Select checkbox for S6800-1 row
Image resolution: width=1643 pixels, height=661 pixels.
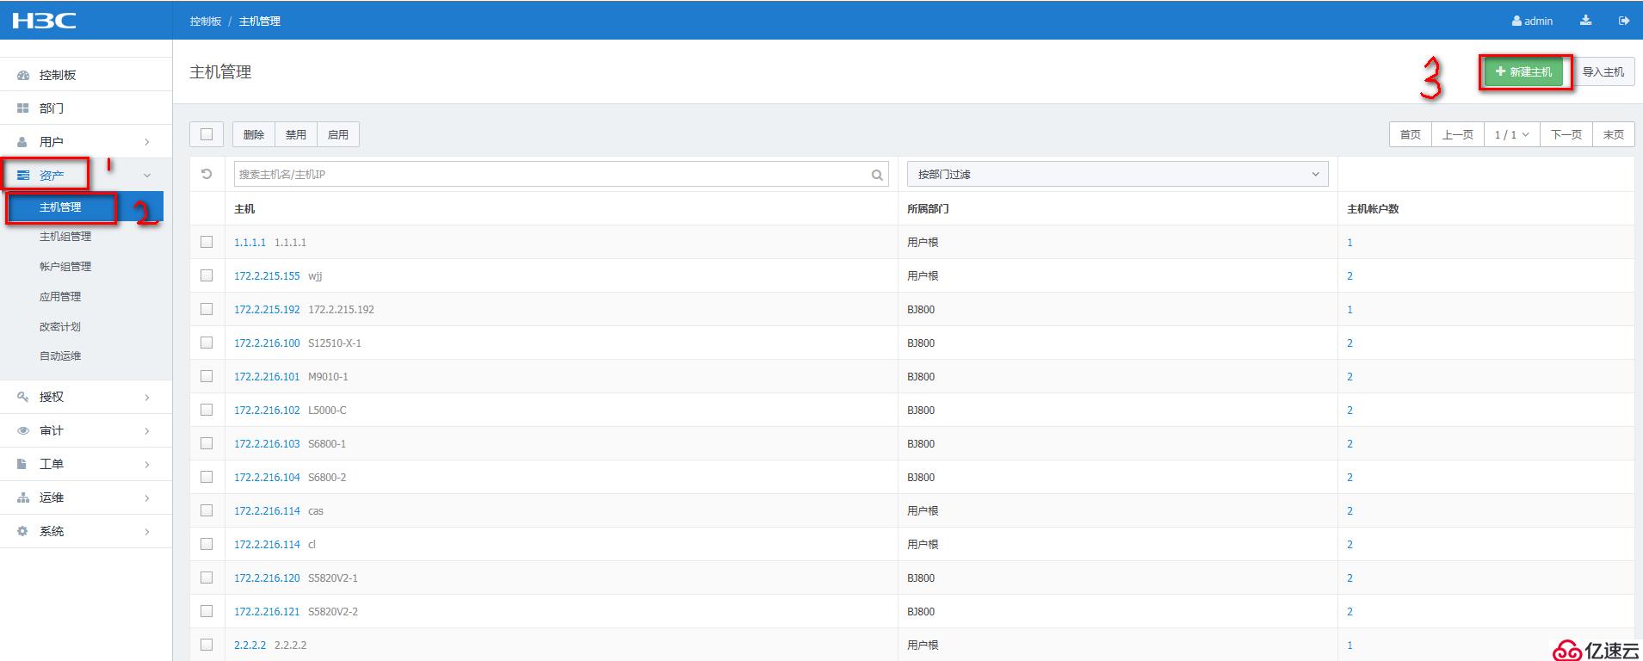[x=207, y=443]
